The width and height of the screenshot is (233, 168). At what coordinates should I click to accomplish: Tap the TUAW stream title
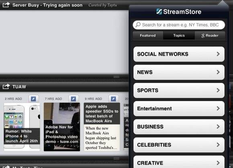(x=19, y=87)
